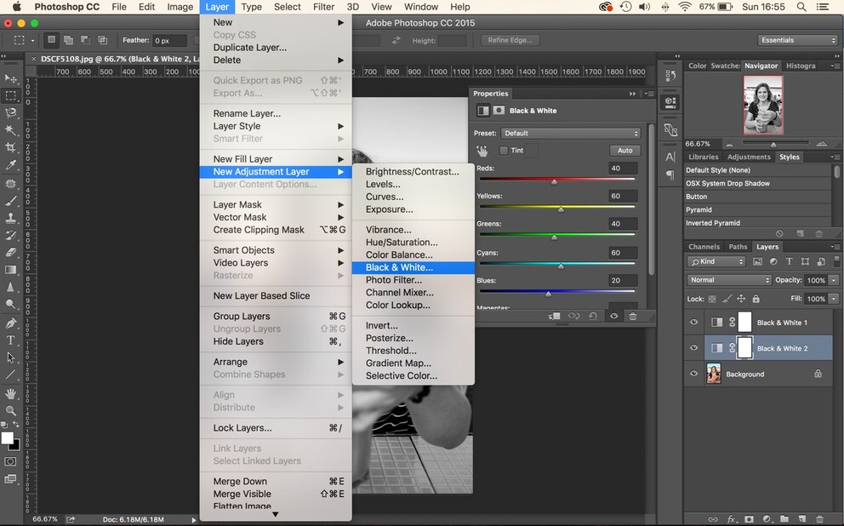Select the Crop tool in toolbar
Viewport: 844px width, 526px height.
tap(11, 147)
